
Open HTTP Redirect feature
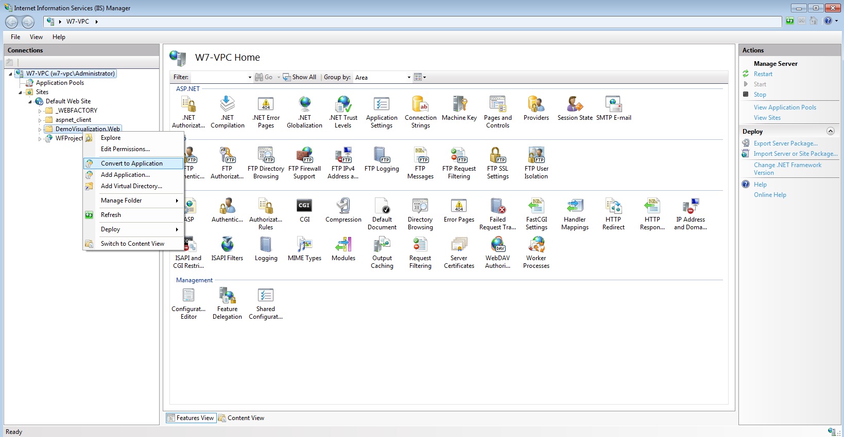(613, 214)
